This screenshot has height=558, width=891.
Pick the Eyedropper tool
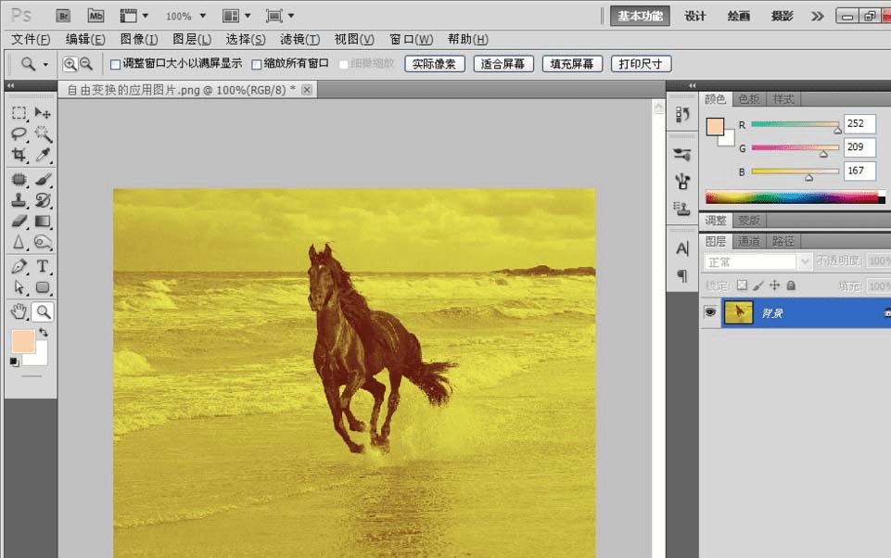pyautogui.click(x=43, y=156)
